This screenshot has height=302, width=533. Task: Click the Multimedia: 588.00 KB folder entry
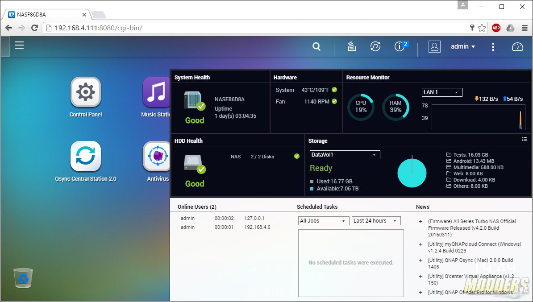click(x=475, y=167)
